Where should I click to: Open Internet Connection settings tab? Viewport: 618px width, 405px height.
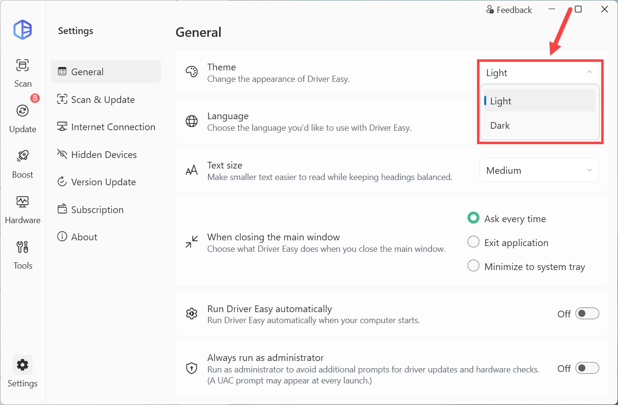pos(106,127)
